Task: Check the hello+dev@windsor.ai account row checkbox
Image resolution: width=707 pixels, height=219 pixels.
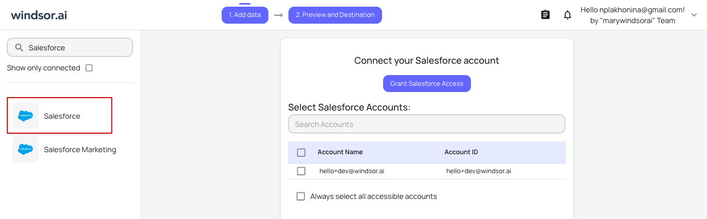Action: coord(301,171)
